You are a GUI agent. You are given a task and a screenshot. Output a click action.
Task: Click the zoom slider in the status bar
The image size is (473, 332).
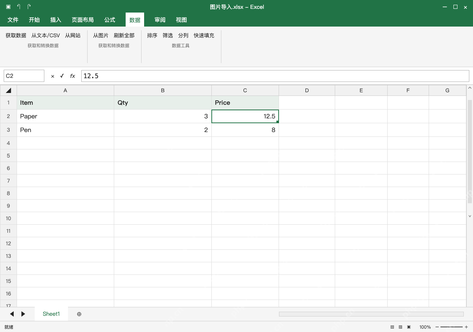(452, 327)
